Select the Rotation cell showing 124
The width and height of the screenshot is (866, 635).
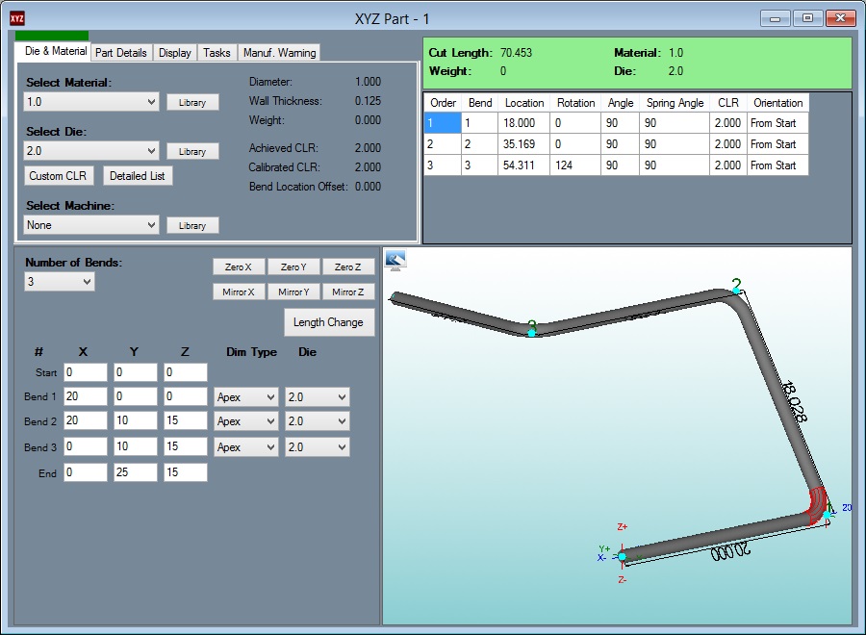pyautogui.click(x=575, y=165)
